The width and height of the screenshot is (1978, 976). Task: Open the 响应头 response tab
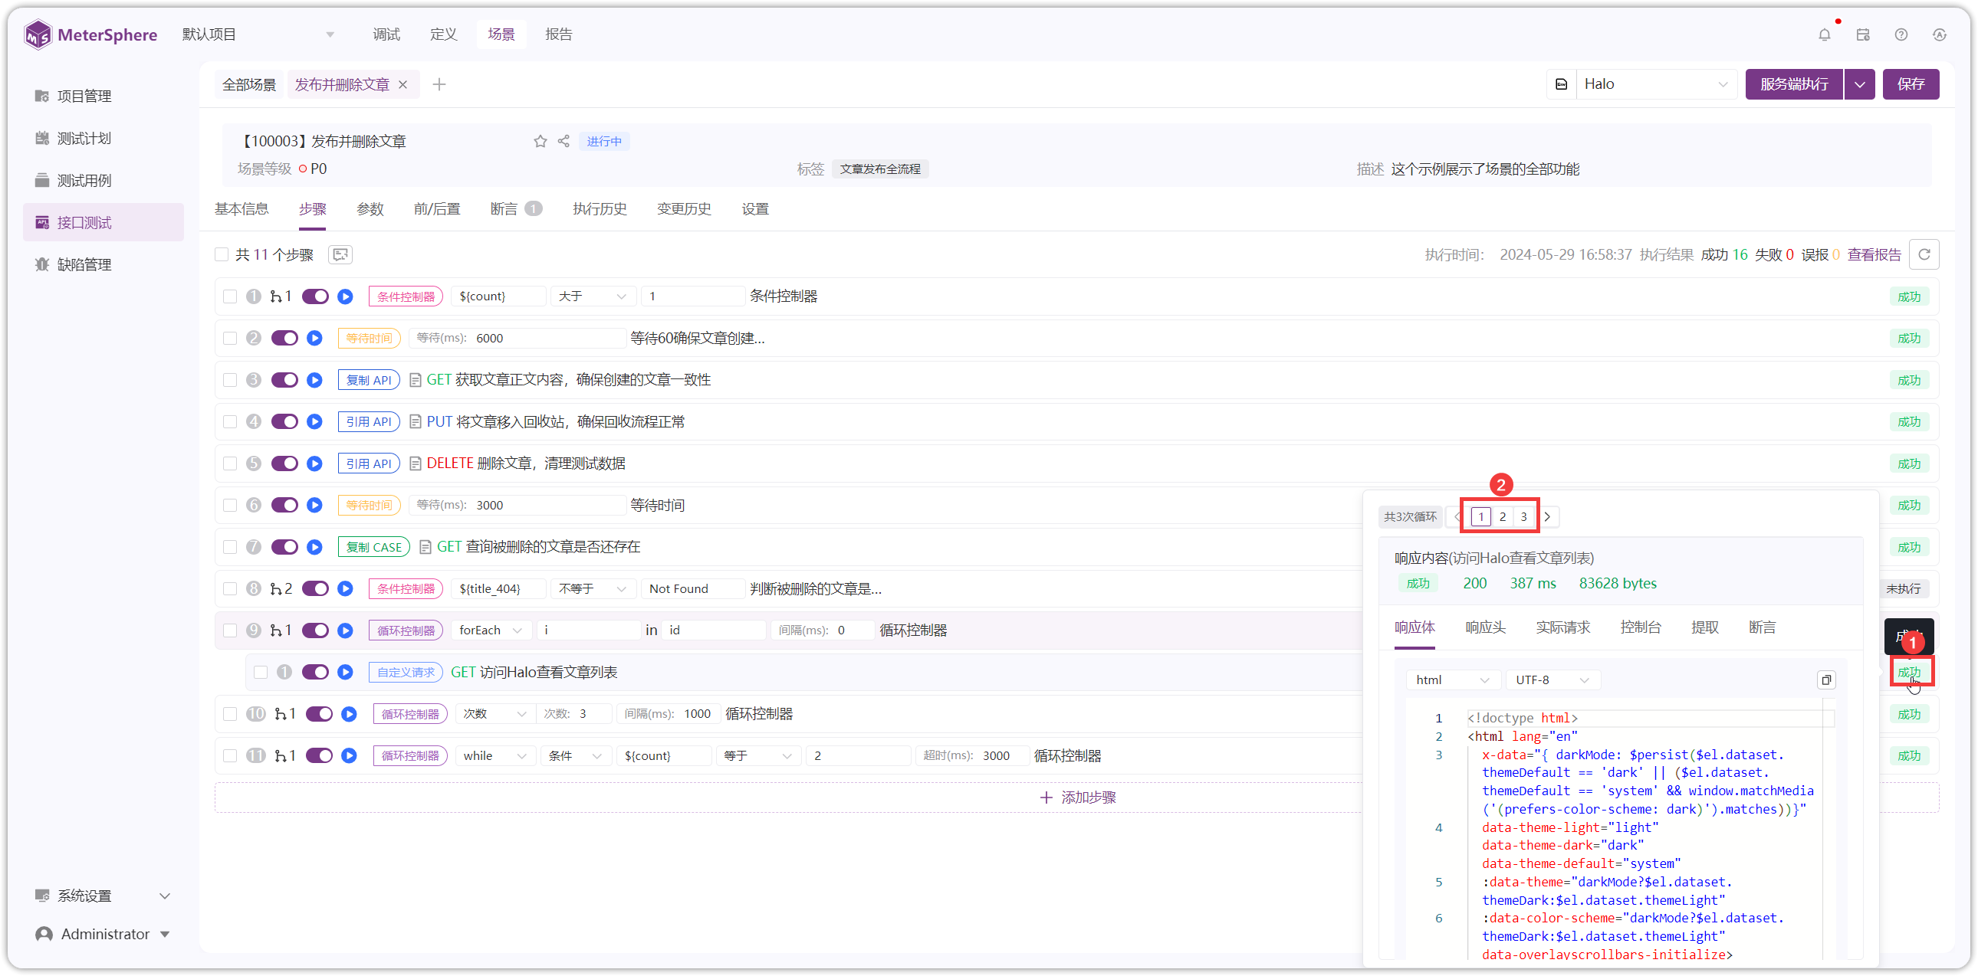1485,627
